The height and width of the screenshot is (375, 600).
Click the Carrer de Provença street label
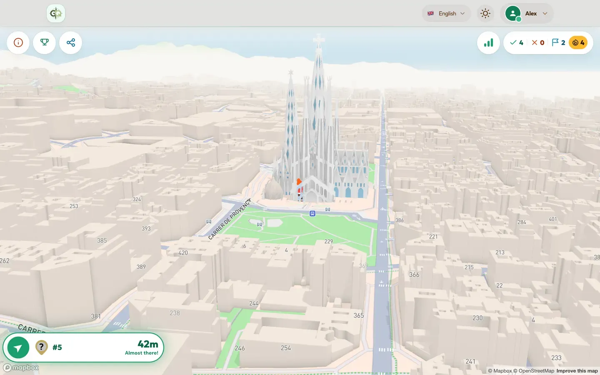tap(230, 219)
